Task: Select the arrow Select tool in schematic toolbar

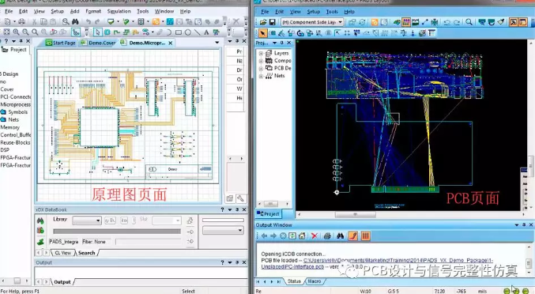Action: [97, 32]
